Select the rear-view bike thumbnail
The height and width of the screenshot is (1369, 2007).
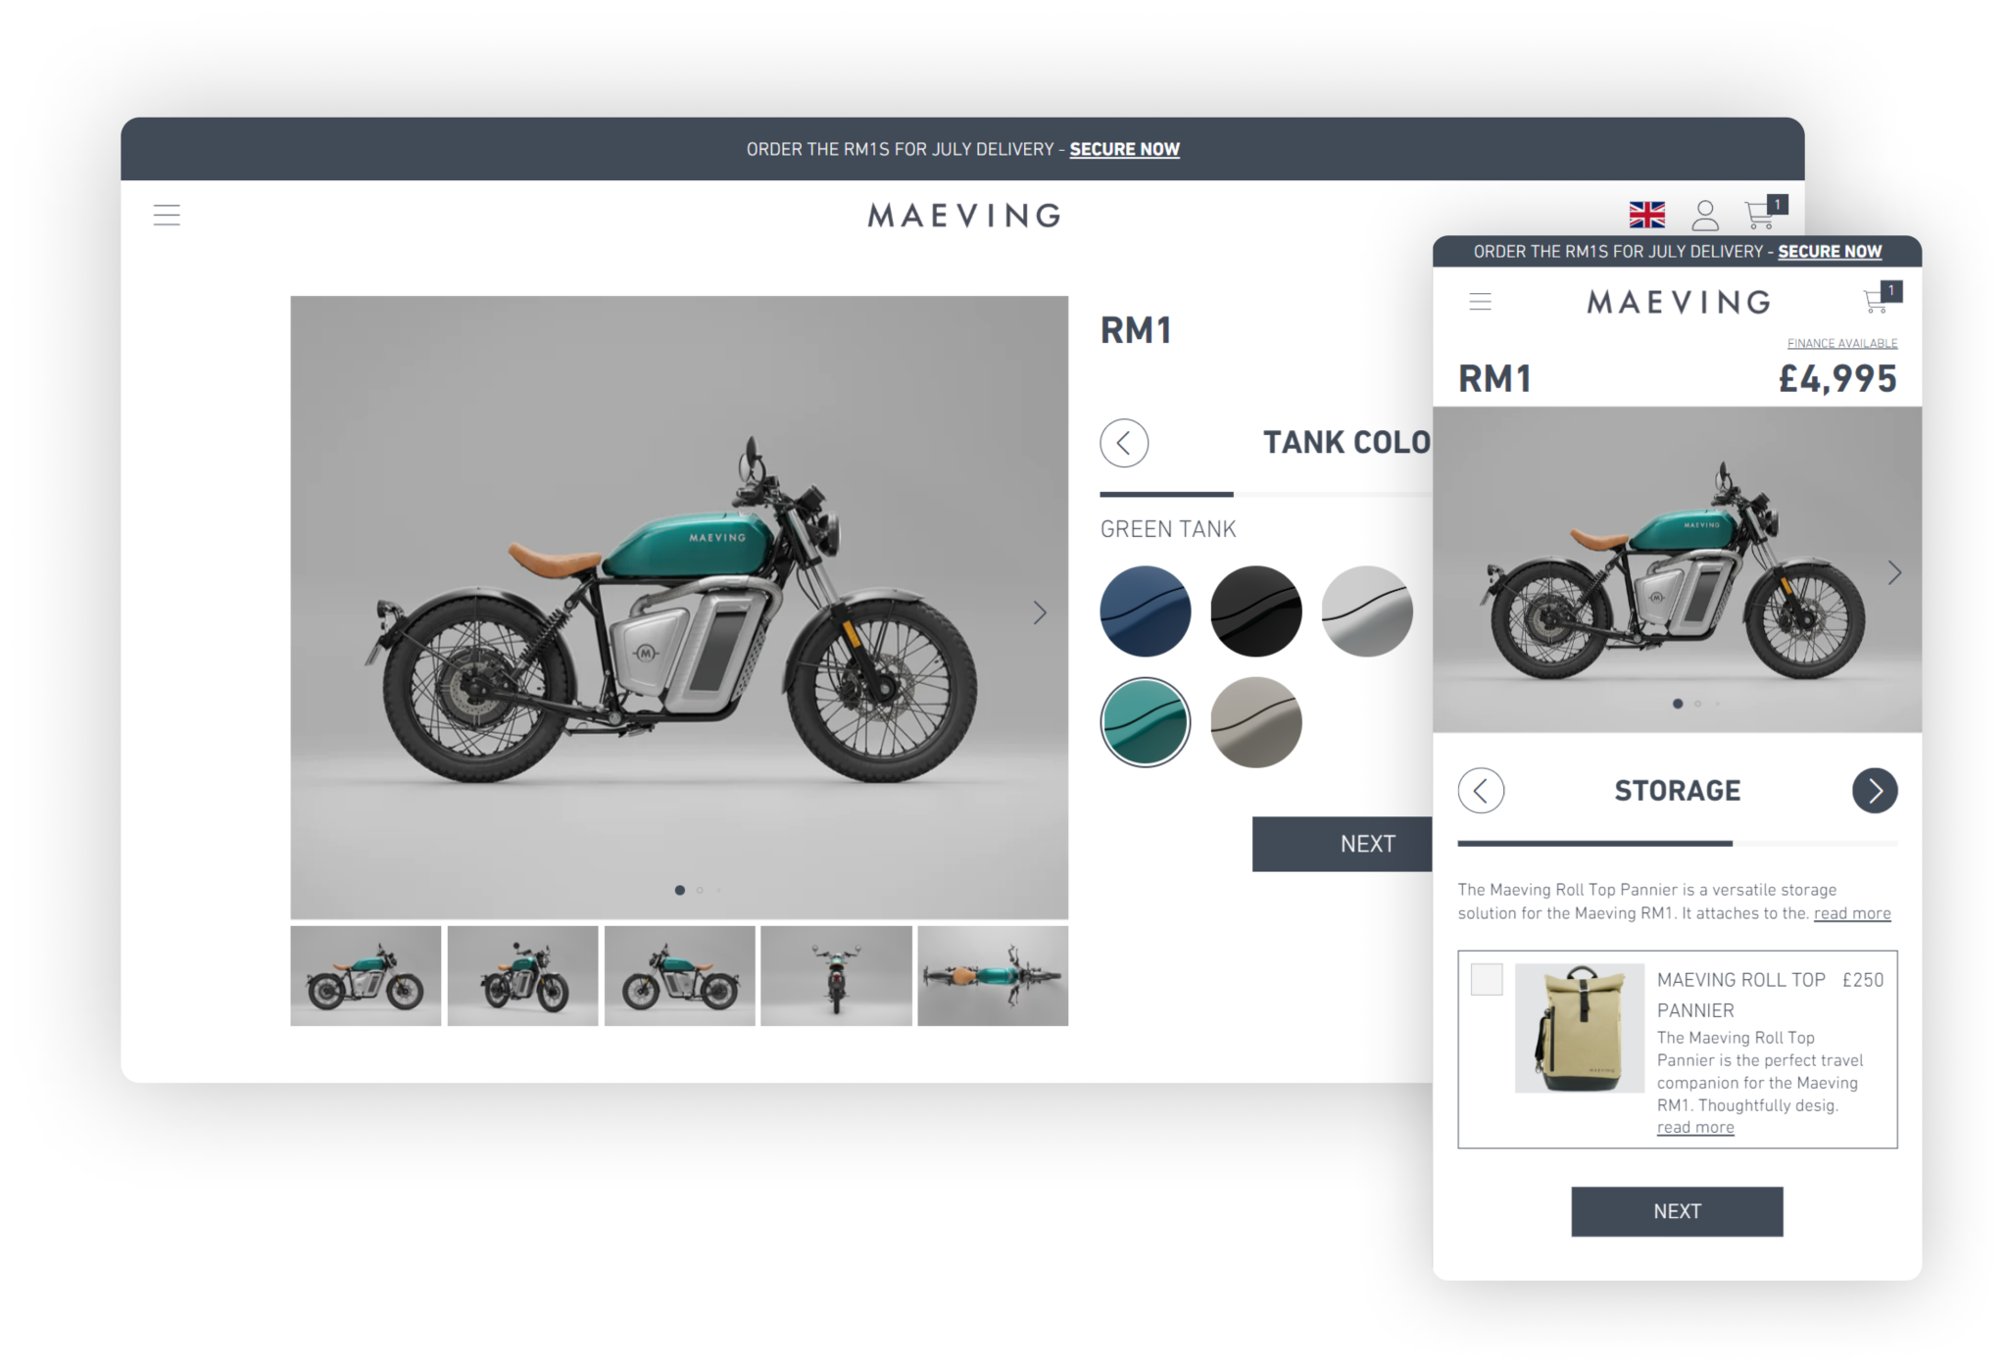click(836, 976)
